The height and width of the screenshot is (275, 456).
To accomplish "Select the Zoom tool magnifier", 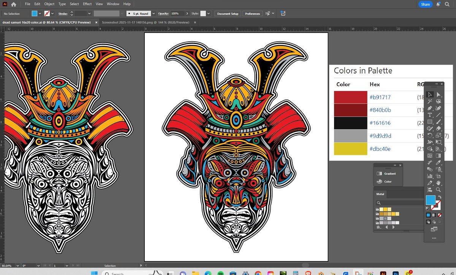I will tap(439, 189).
